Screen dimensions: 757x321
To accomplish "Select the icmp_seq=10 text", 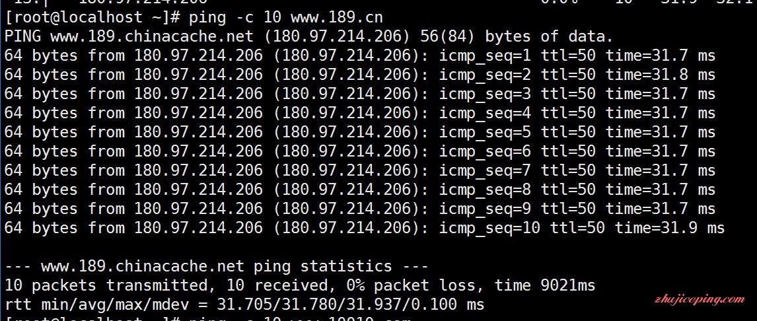I will (x=489, y=229).
